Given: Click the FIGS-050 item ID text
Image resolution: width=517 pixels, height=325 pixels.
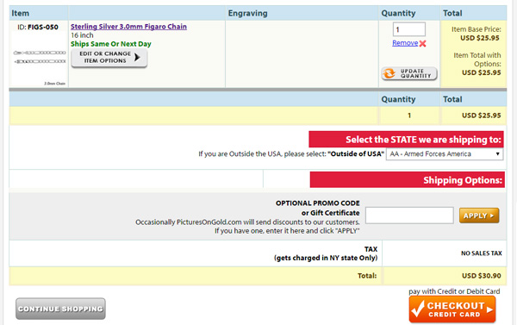Looking at the screenshot, I should tap(43, 27).
